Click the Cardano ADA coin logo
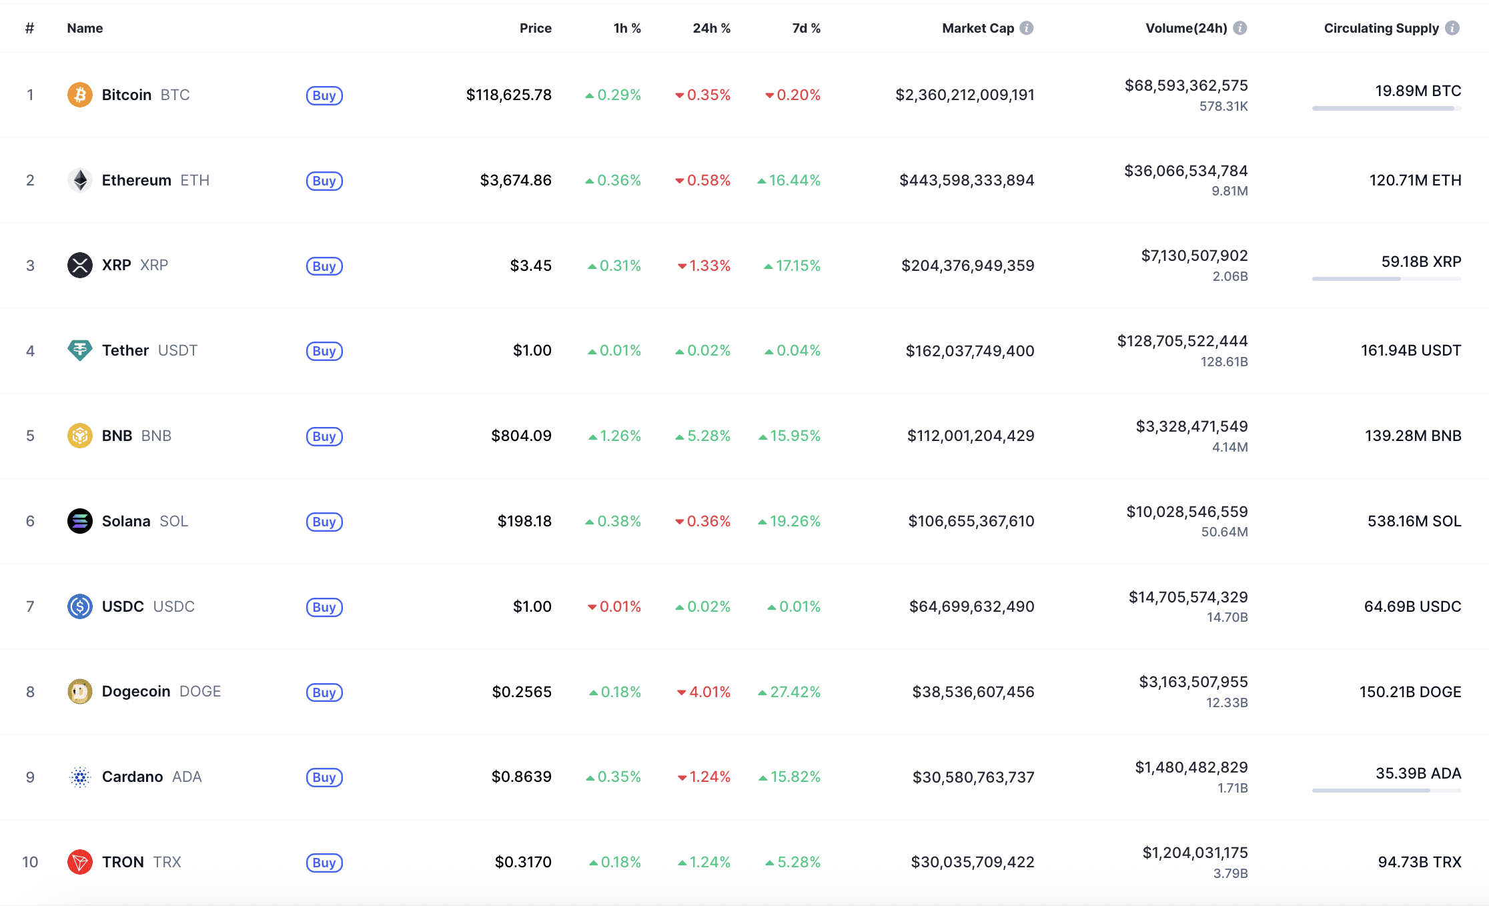This screenshot has height=906, width=1489. tap(79, 776)
